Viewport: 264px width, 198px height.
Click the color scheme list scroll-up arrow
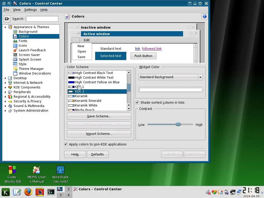129,72
